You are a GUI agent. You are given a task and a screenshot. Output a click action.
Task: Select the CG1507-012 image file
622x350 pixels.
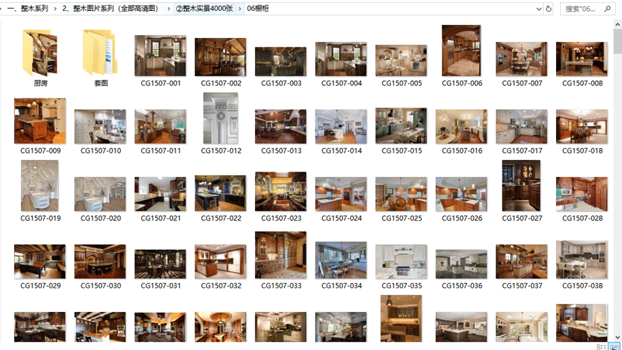coord(221,119)
